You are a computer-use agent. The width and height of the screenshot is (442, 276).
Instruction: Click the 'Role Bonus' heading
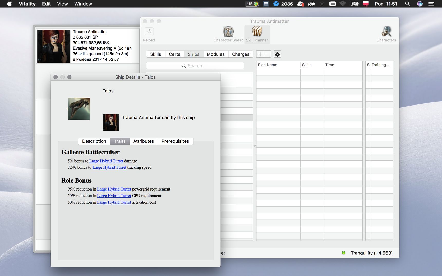click(x=76, y=180)
